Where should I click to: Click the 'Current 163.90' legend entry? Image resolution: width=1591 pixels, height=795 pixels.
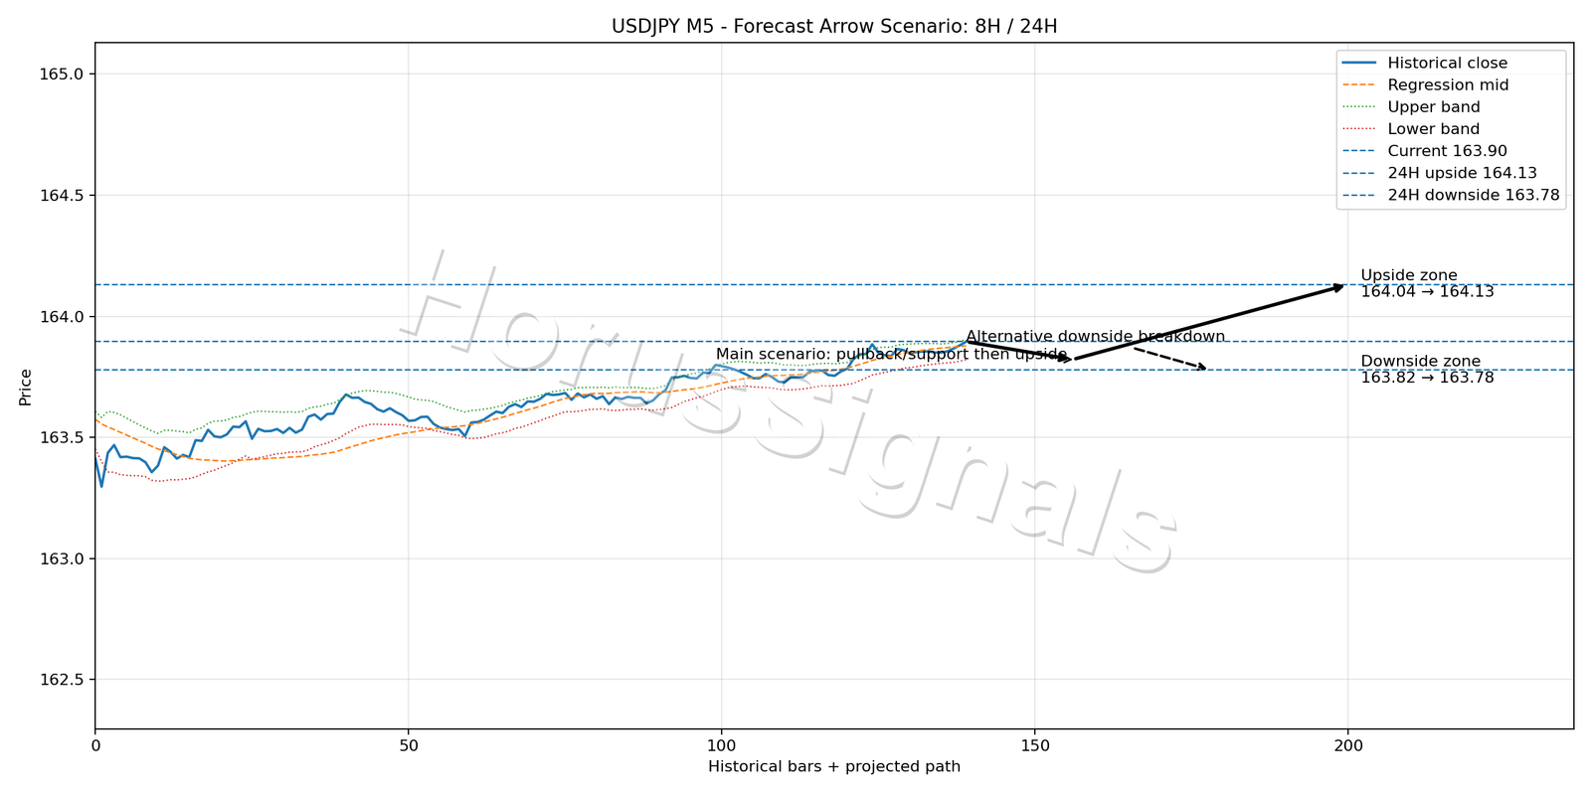point(1425,151)
